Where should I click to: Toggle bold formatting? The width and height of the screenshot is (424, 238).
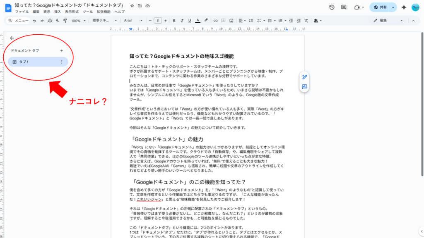click(x=174, y=20)
